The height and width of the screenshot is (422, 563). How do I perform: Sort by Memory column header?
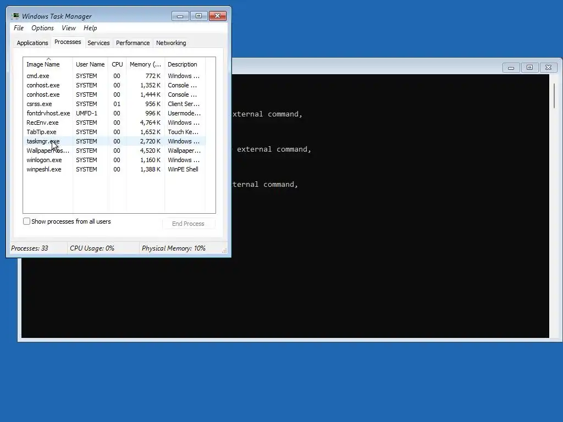pyautogui.click(x=145, y=64)
